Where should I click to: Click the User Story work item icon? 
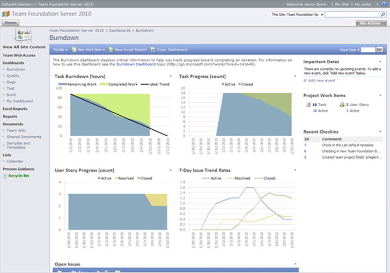point(342,105)
